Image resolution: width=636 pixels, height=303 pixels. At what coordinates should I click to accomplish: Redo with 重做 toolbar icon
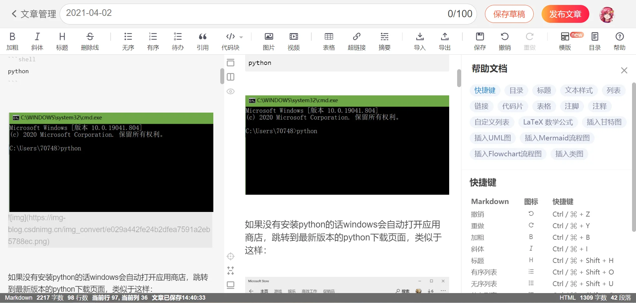tap(529, 41)
